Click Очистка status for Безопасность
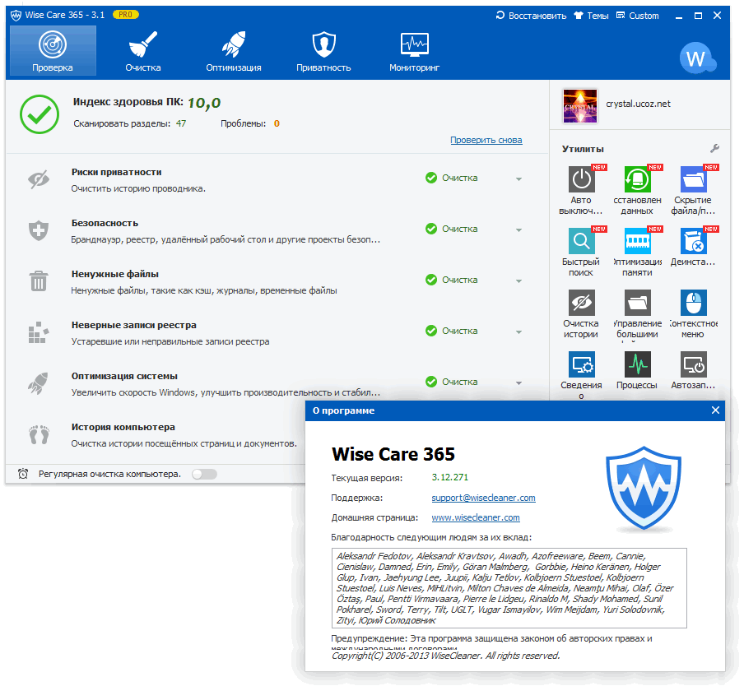 (451, 229)
